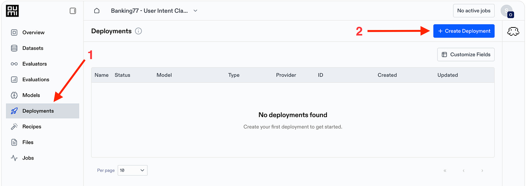526x186 pixels.
Task: Go to home via house icon
Action: (x=97, y=11)
